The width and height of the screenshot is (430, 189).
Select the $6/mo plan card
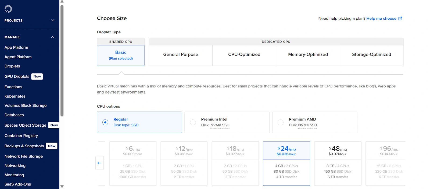click(133, 163)
